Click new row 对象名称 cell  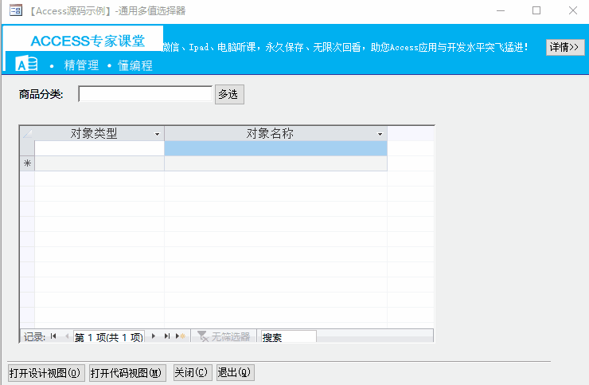[x=275, y=163]
